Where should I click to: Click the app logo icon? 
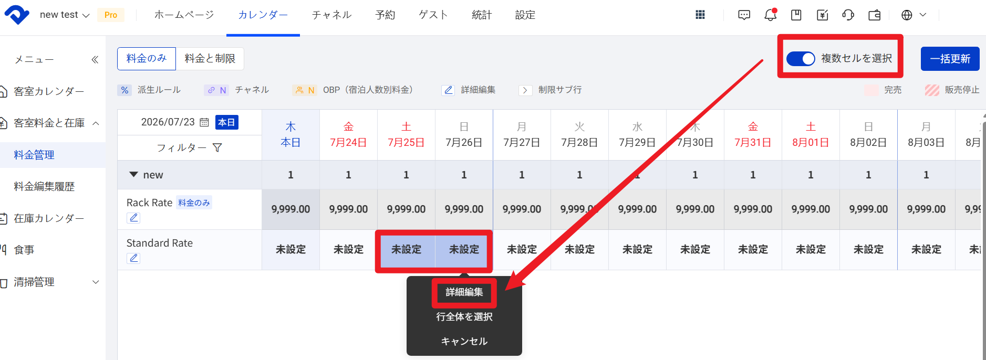(17, 15)
